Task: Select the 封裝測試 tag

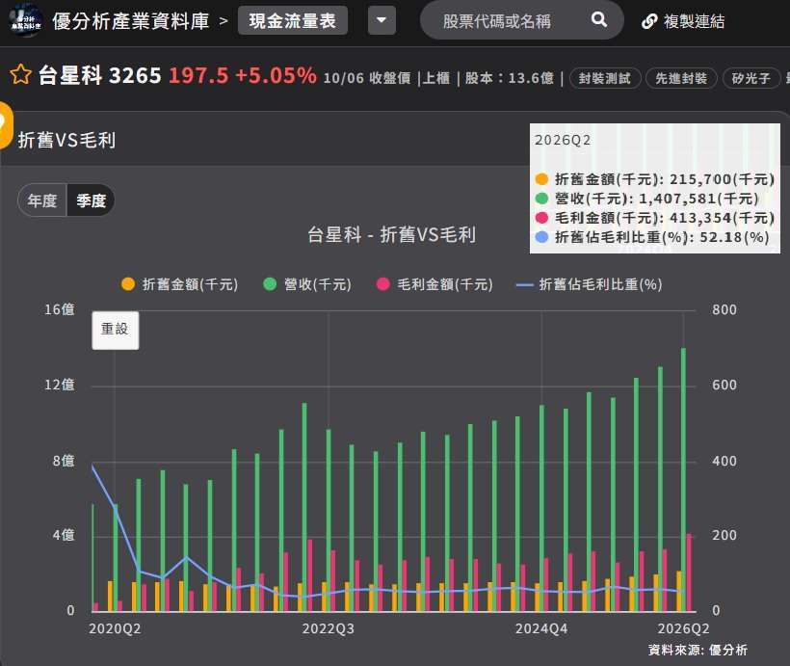Action: pyautogui.click(x=605, y=79)
